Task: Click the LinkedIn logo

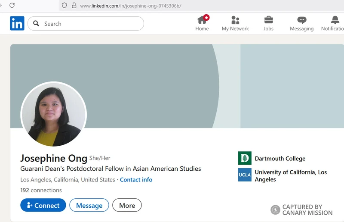Action: point(17,23)
